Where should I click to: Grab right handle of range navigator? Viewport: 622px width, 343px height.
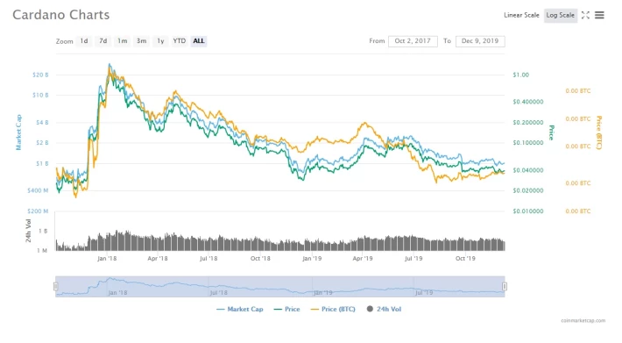505,286
